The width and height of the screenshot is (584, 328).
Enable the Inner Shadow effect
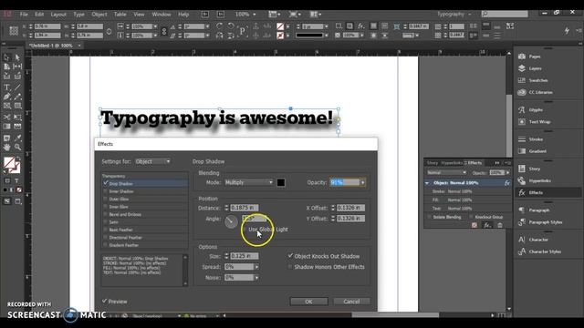[x=106, y=191]
